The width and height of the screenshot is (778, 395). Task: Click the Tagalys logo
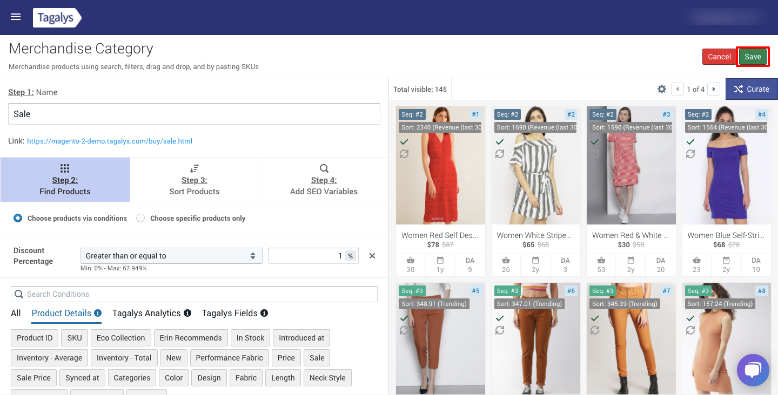click(57, 18)
